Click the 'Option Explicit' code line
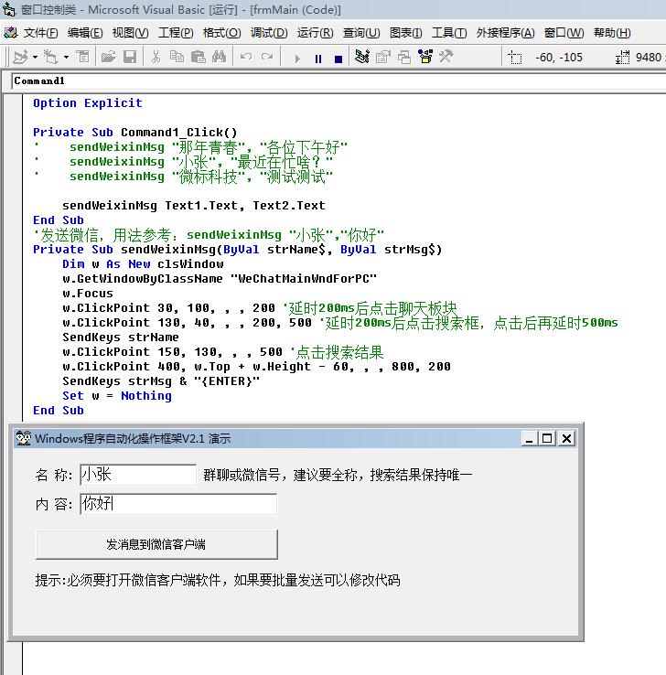 pos(88,103)
